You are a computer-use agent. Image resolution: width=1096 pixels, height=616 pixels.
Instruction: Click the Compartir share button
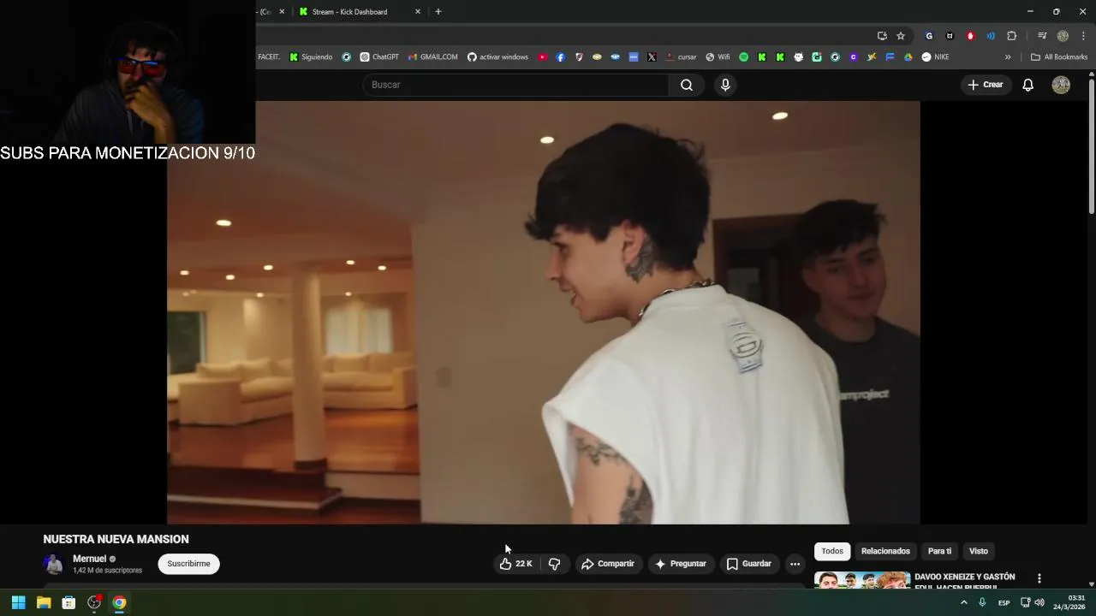(608, 564)
